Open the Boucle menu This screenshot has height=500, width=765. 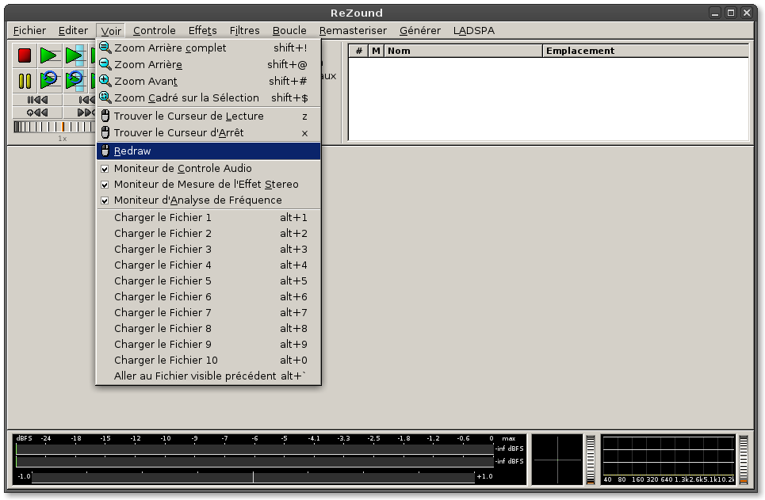(289, 31)
